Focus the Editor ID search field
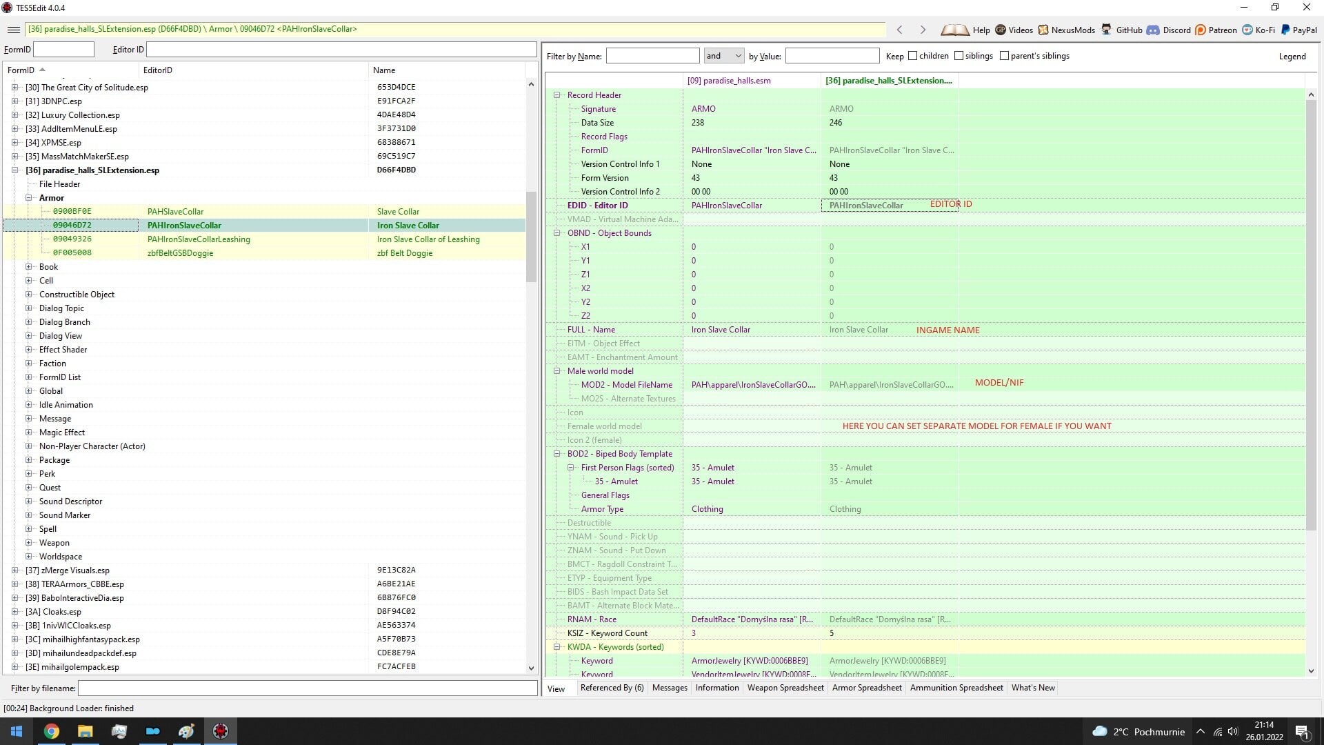 [341, 50]
